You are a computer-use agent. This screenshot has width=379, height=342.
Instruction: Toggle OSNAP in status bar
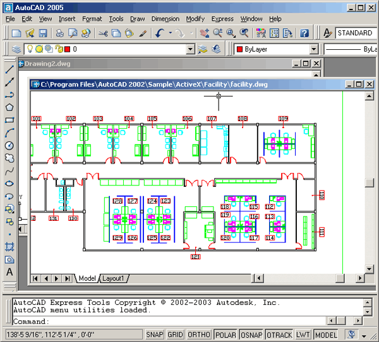point(251,335)
